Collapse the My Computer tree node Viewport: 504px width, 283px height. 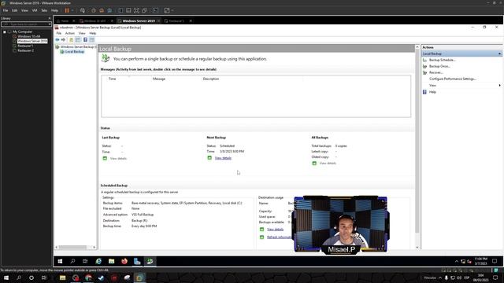click(x=5, y=31)
